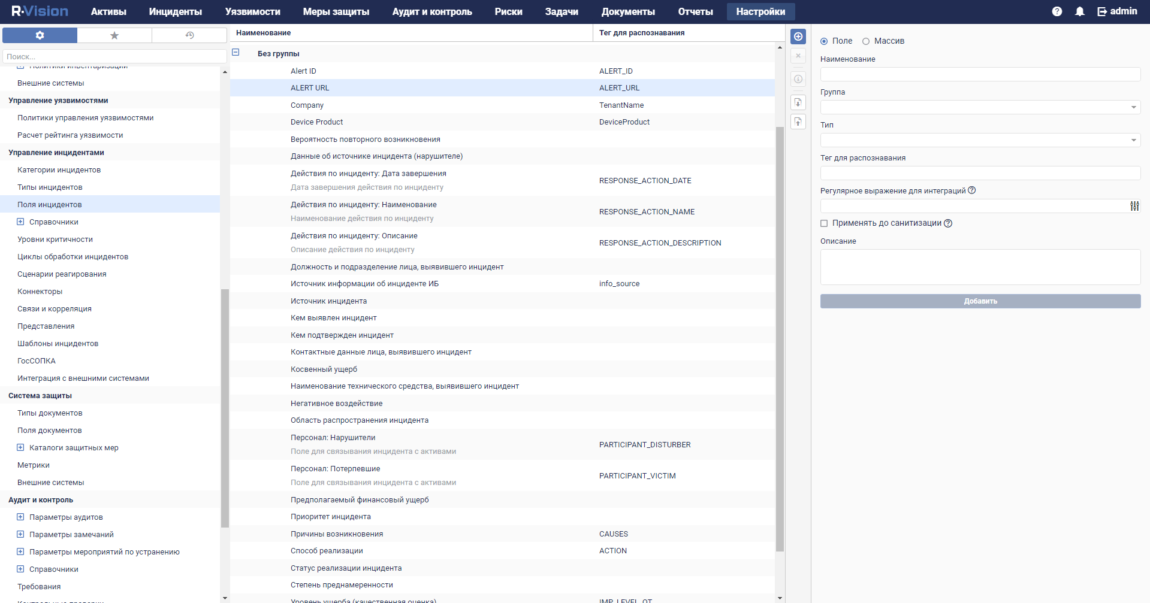Open Типы инцидентов in sidebar

tap(50, 187)
